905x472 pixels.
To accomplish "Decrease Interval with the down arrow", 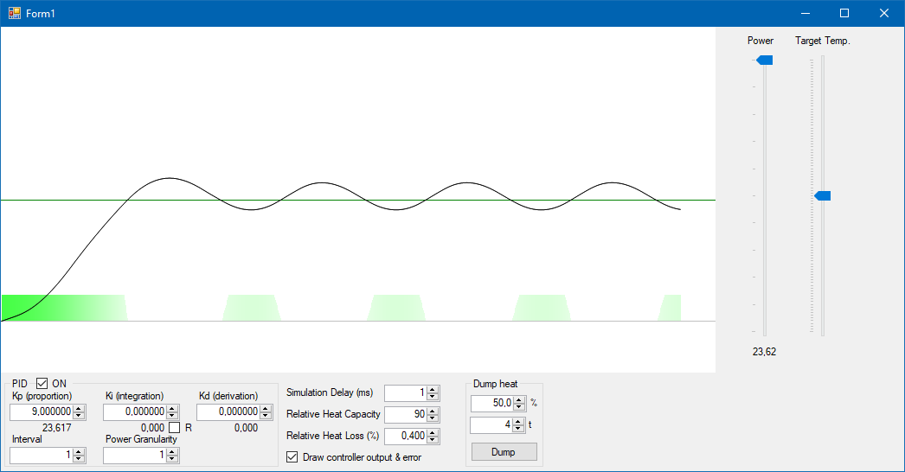I will [80, 459].
